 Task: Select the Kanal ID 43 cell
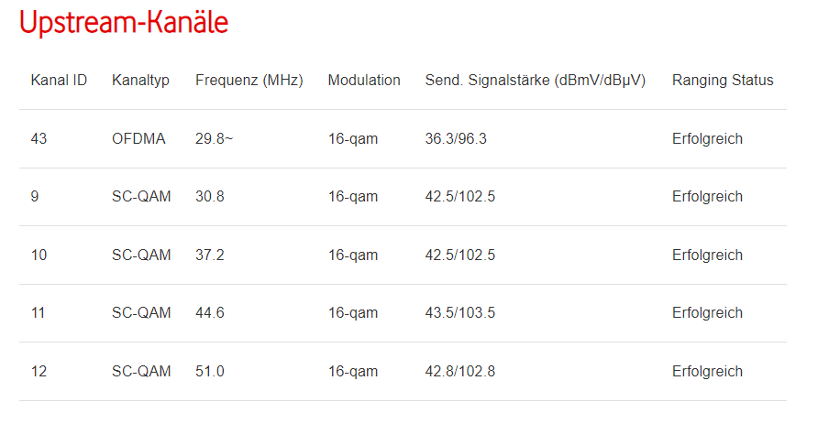click(x=39, y=139)
